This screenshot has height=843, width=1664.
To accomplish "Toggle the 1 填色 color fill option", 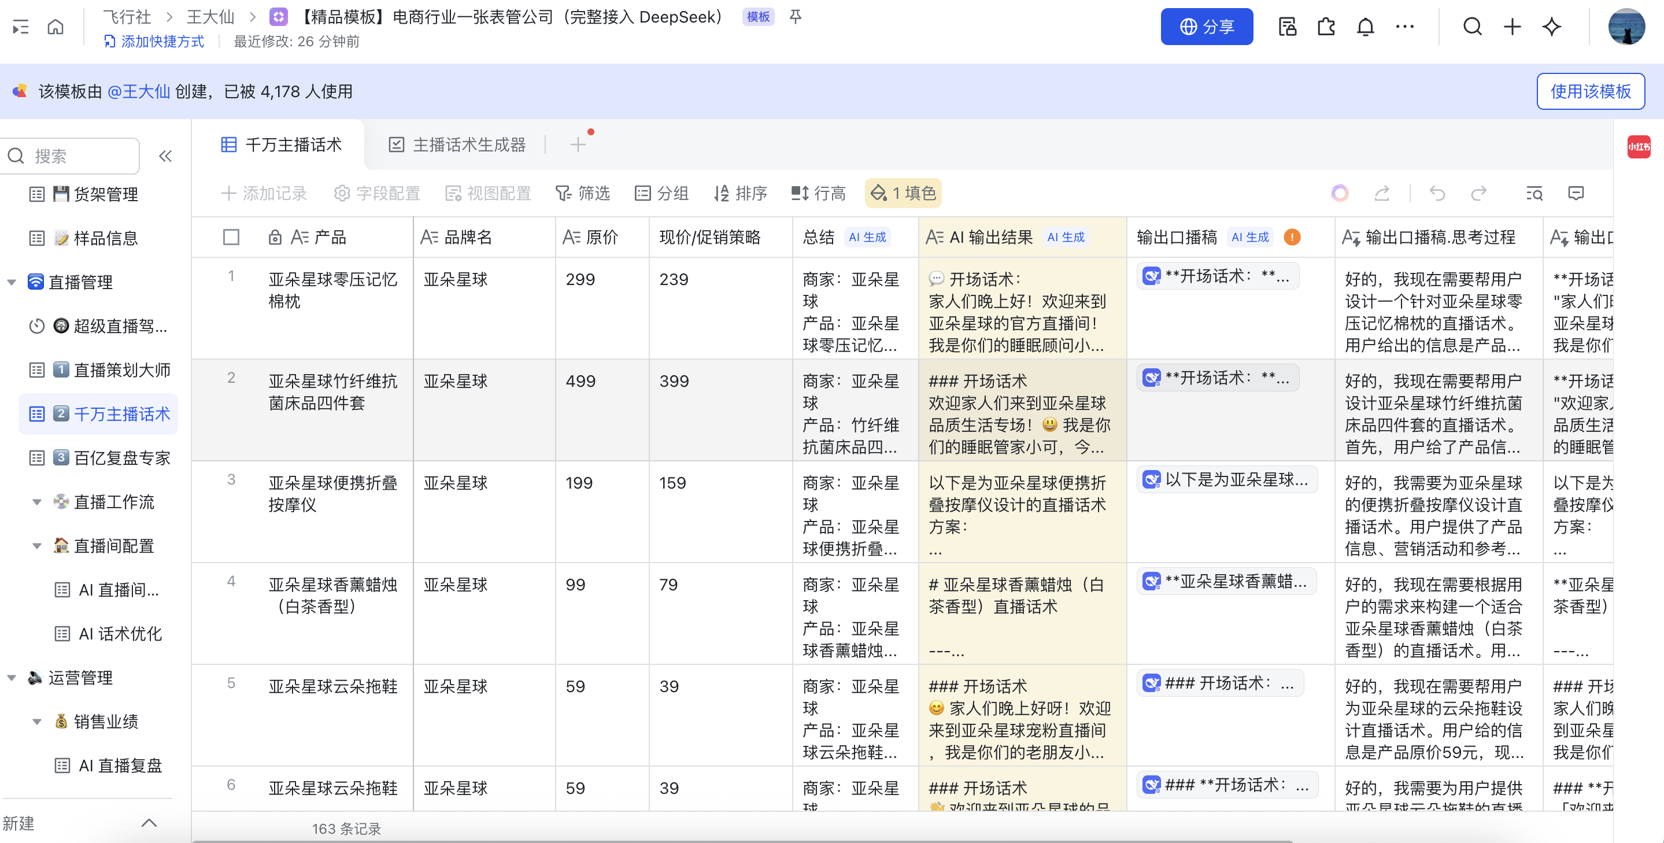I will point(903,193).
